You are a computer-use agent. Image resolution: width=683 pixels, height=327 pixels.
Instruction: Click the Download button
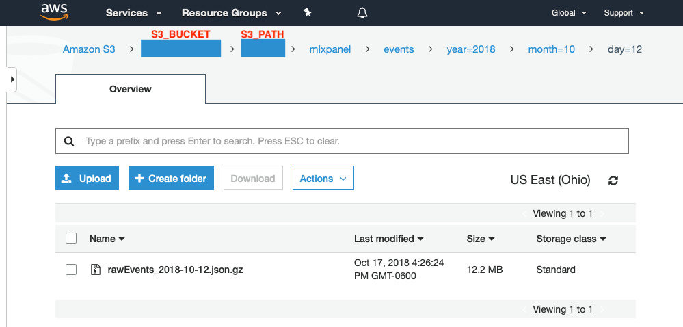[x=253, y=178]
